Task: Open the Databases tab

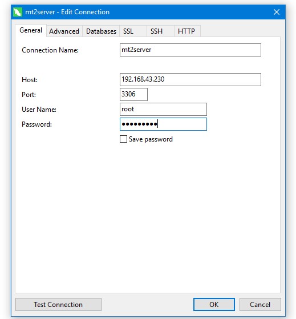Action: click(101, 31)
